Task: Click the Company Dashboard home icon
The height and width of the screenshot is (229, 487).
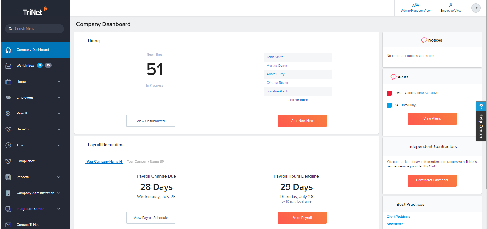Action: point(8,50)
